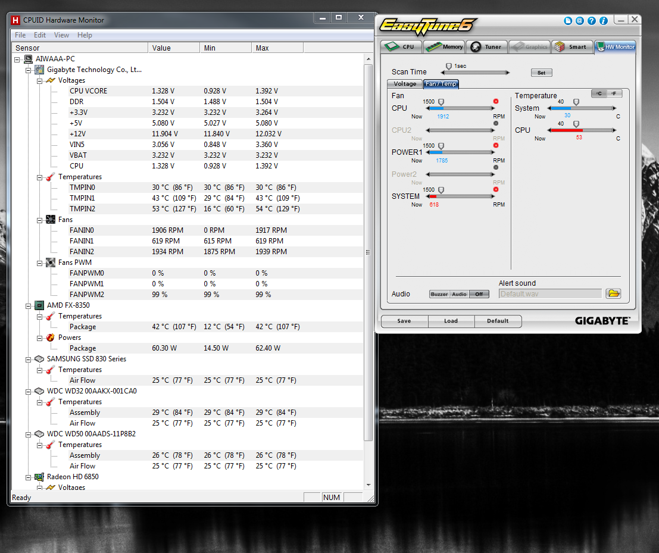Click the document icon in EasyTune6 title area

pyautogui.click(x=568, y=21)
